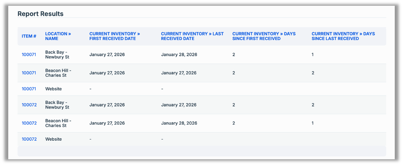Click the Report Results heading
This screenshot has width=403, height=165.
pyautogui.click(x=40, y=14)
